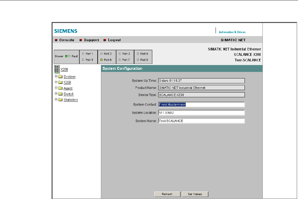Image resolution: width=298 pixels, height=199 pixels.
Task: Click the System Name input field
Action: (202, 121)
